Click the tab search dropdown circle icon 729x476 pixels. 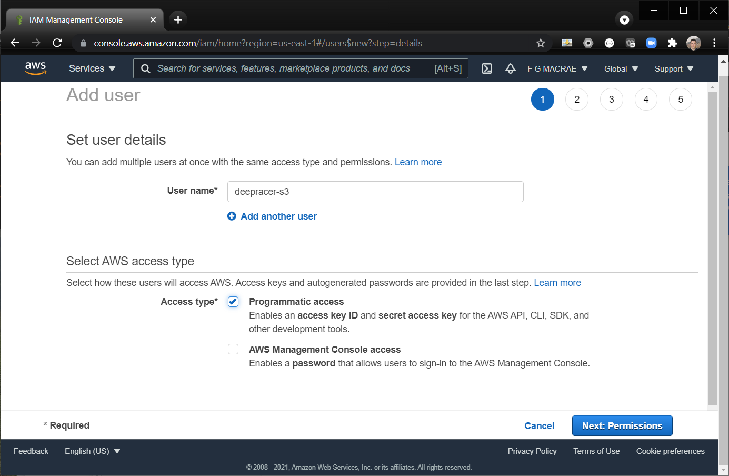(624, 20)
